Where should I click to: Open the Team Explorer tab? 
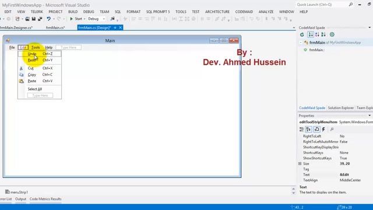[364, 108]
